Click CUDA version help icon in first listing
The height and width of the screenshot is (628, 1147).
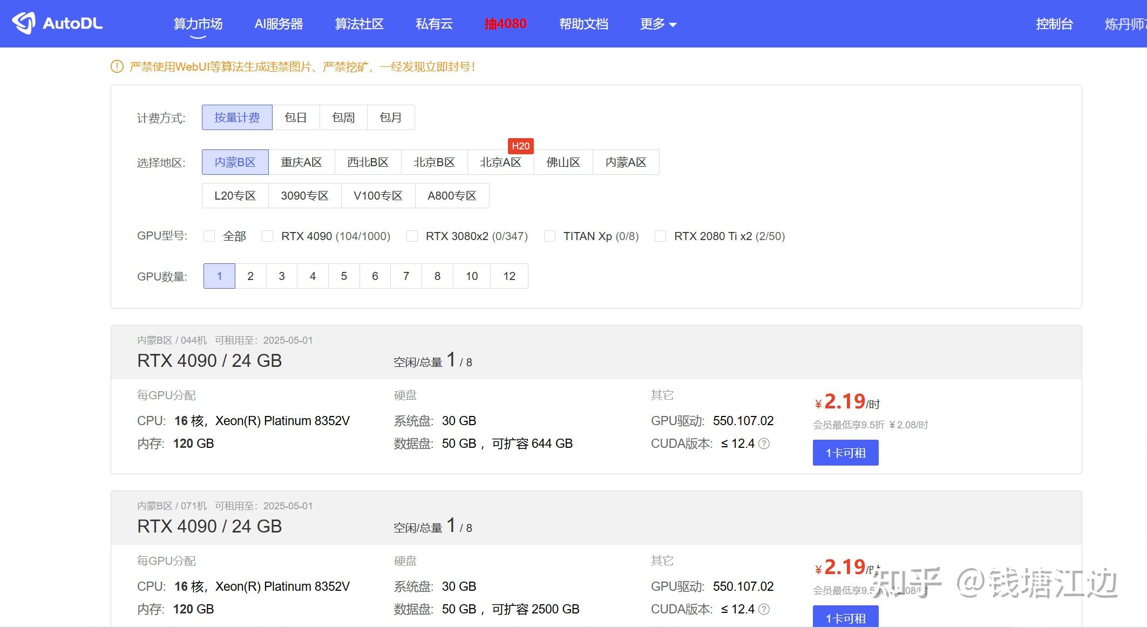click(x=764, y=443)
